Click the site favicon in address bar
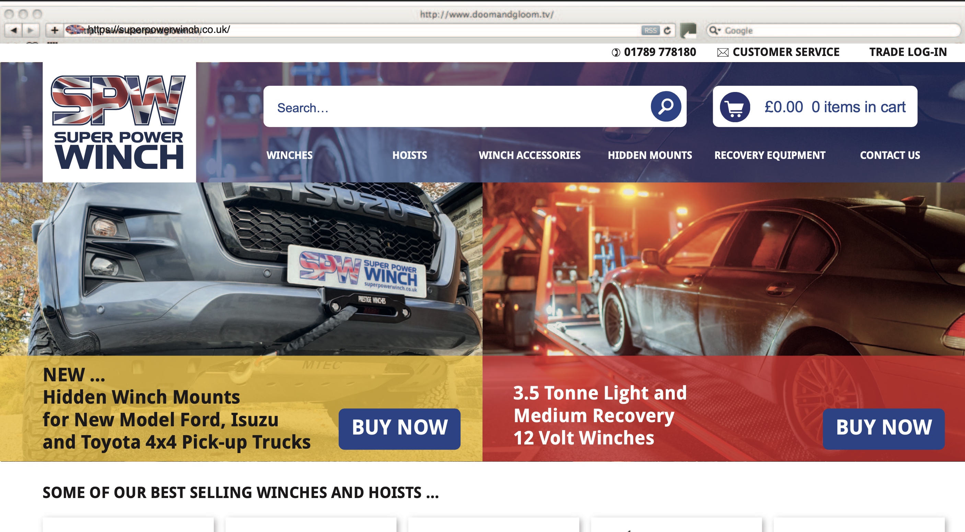The image size is (965, 532). 75,30
